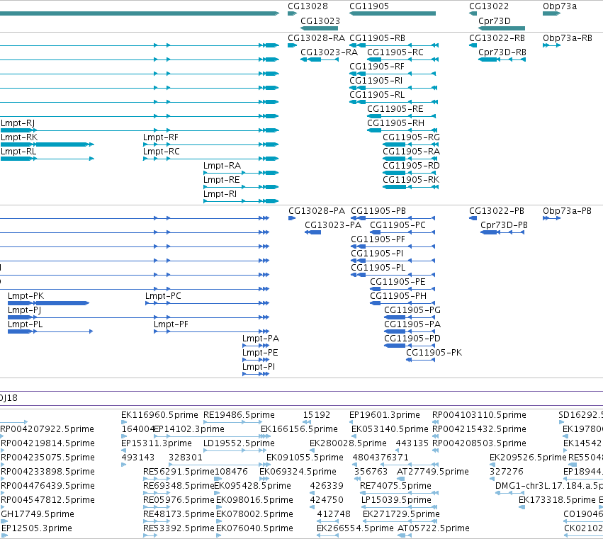This screenshot has height=539, width=603.
Task: Click the CG11905 gene span bar
Action: pos(393,13)
